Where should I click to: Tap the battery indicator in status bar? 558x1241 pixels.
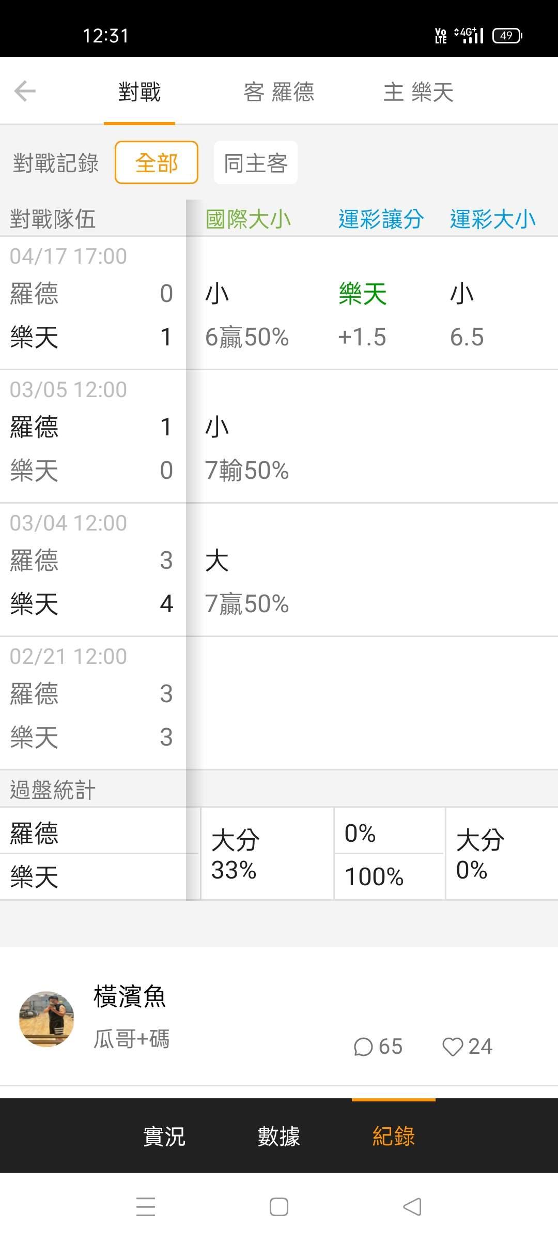tap(507, 35)
